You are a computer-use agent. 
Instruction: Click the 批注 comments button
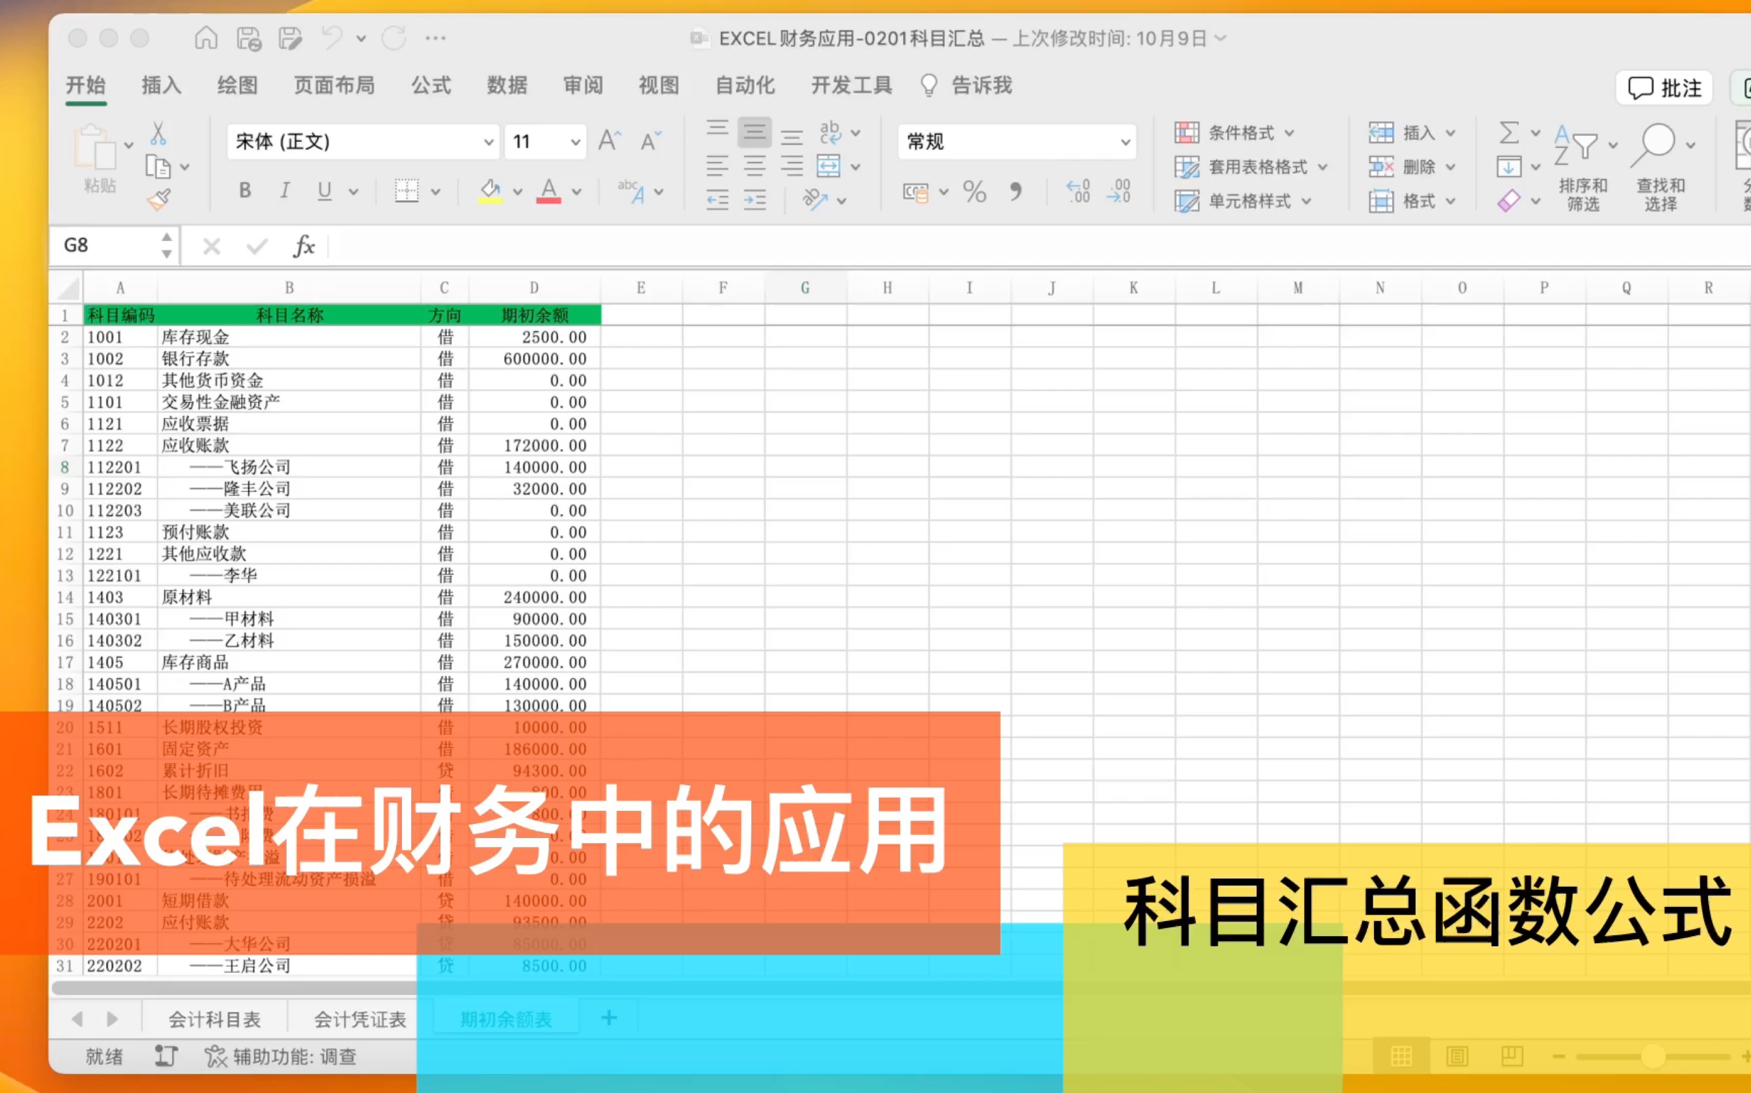[1664, 88]
